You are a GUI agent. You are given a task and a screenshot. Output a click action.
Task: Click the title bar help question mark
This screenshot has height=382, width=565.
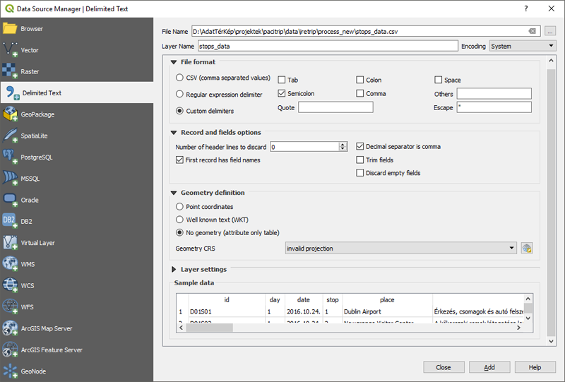525,8
